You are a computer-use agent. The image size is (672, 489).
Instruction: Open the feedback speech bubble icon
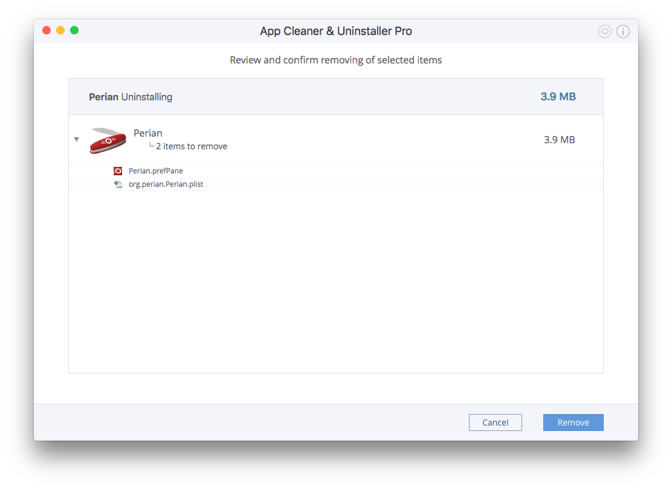tap(605, 31)
